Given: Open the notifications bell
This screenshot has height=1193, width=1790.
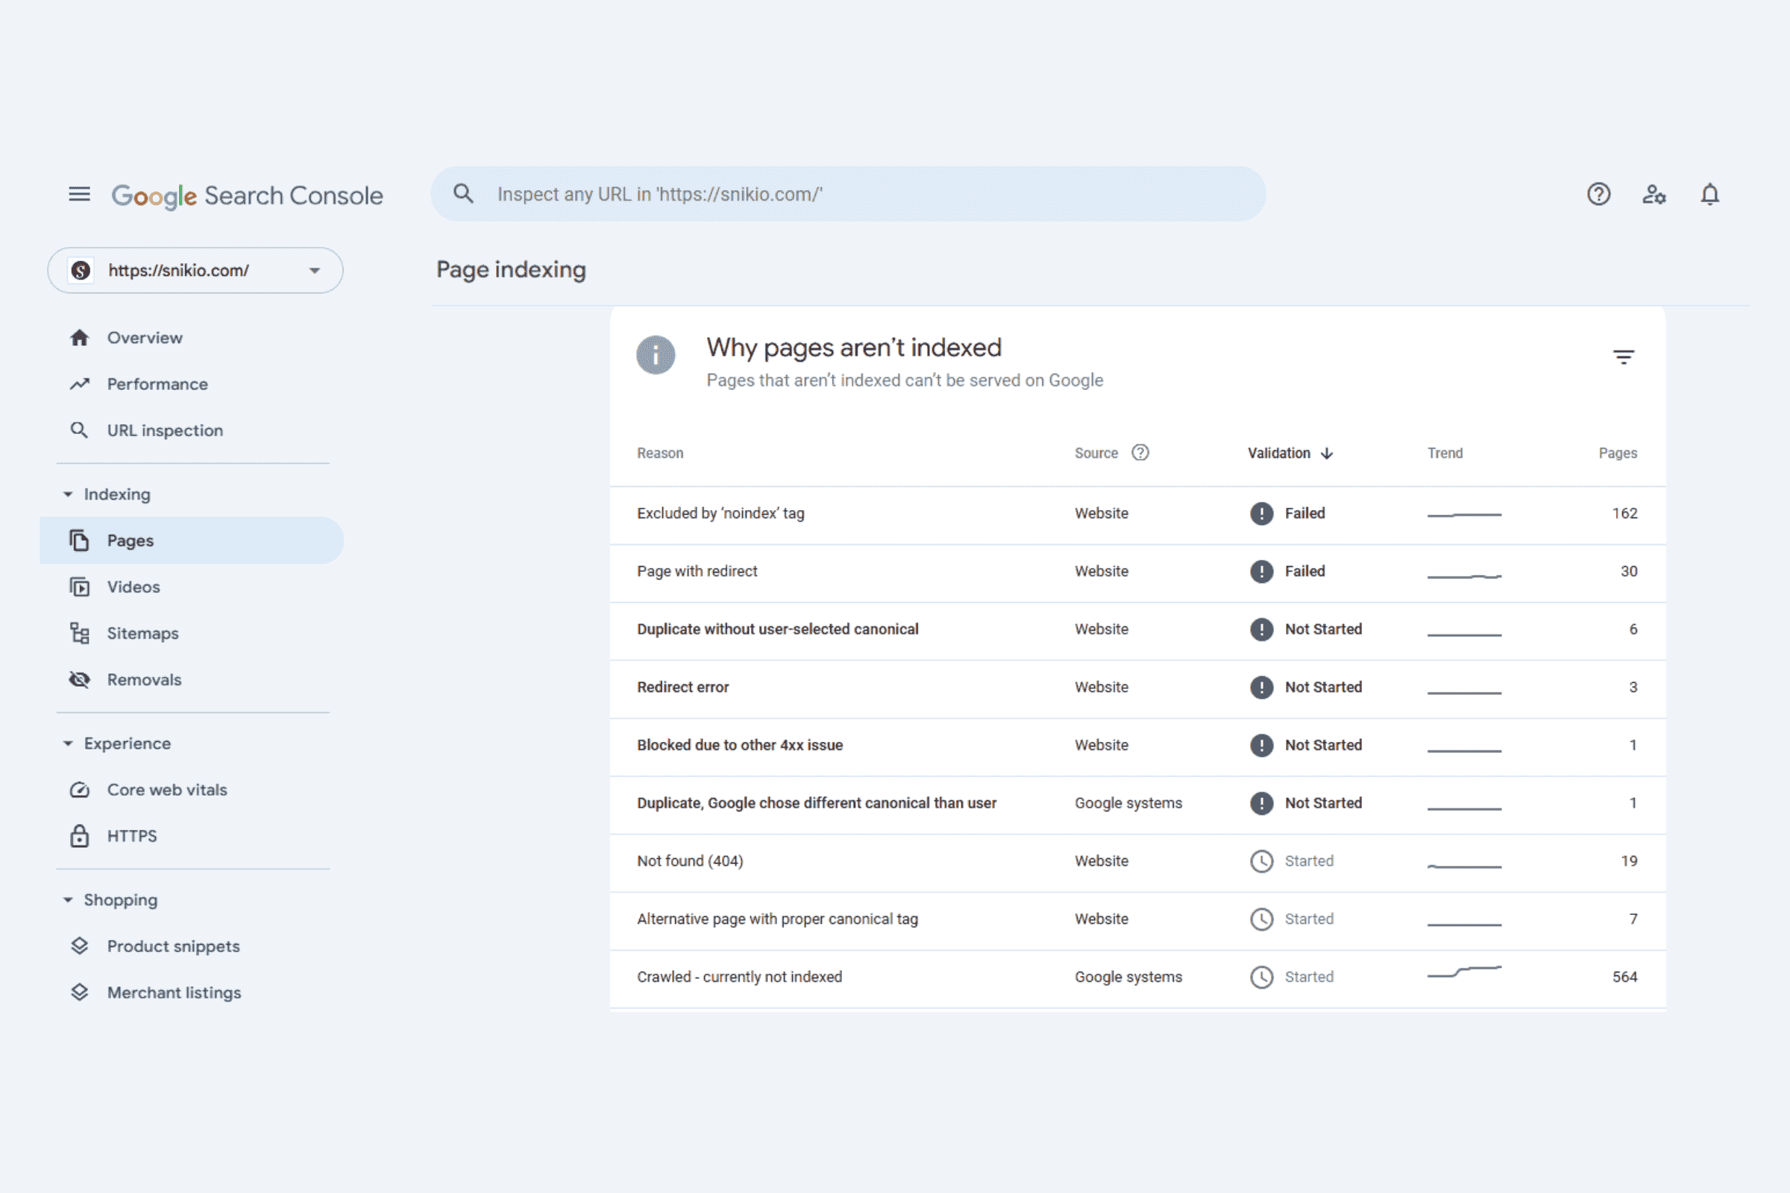Looking at the screenshot, I should (1709, 195).
